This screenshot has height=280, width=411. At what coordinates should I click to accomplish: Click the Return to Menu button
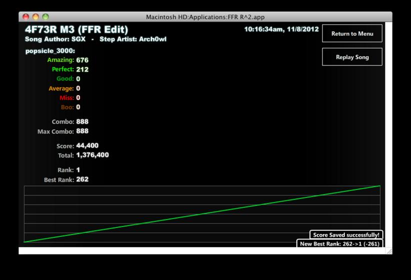pos(352,33)
